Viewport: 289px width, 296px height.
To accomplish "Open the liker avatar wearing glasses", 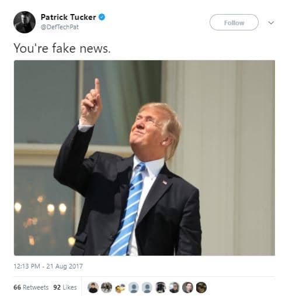I will click(174, 288).
